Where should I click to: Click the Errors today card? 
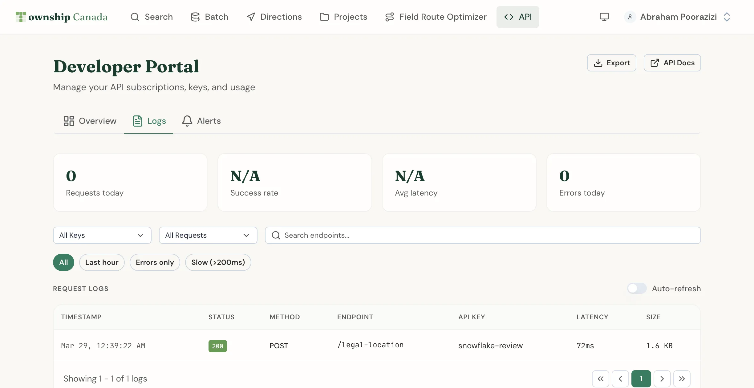coord(624,183)
